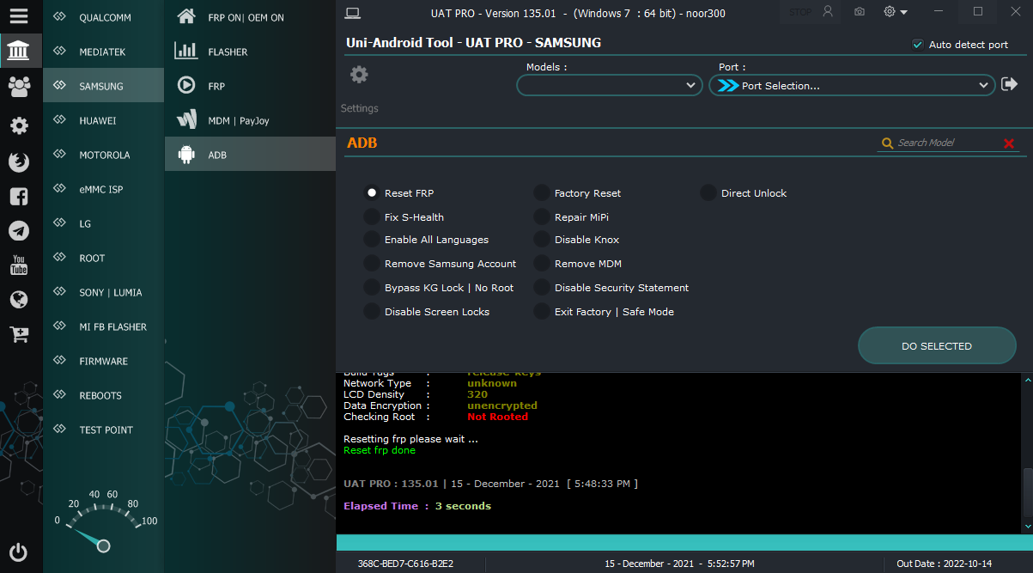Click the play circle icon beside FRP
The image size is (1033, 573).
185,85
